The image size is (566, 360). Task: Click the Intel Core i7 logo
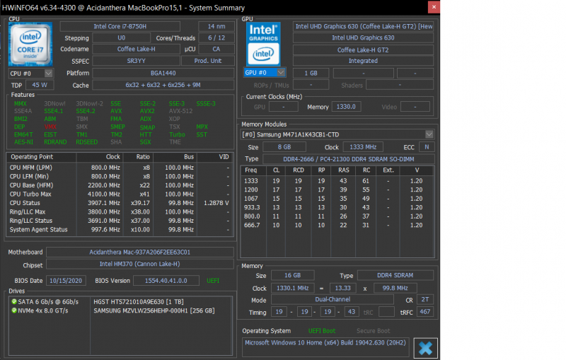coord(31,44)
